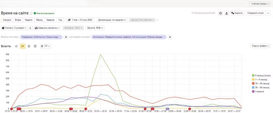Open the Детализация: по неделям dropdown

(x=112, y=20)
